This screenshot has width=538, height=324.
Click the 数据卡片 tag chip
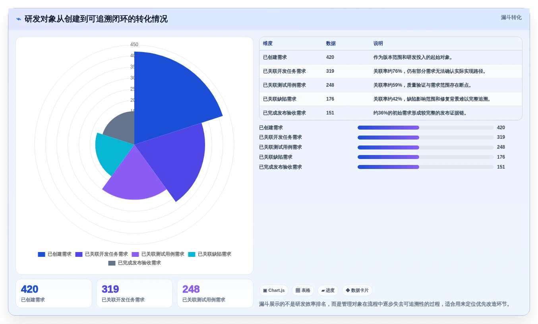(x=357, y=291)
